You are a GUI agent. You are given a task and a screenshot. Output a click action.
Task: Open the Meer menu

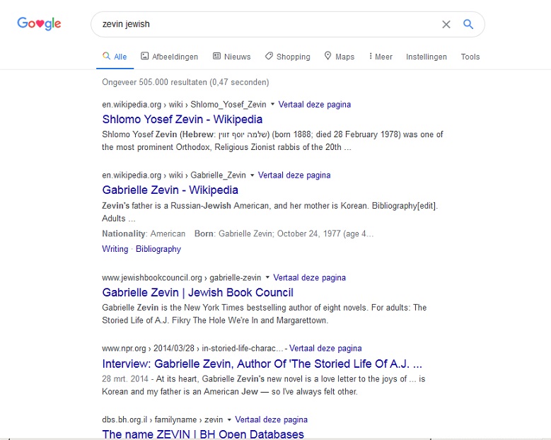381,57
